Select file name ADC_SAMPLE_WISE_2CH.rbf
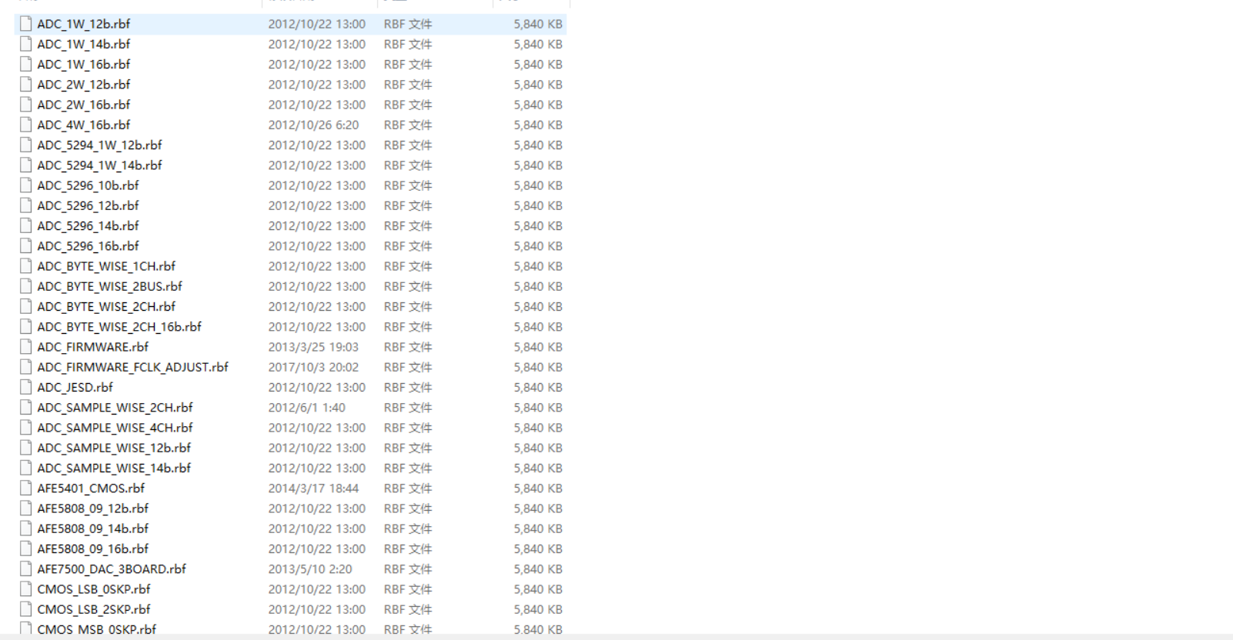Screen dimensions: 1233x640 [115, 408]
